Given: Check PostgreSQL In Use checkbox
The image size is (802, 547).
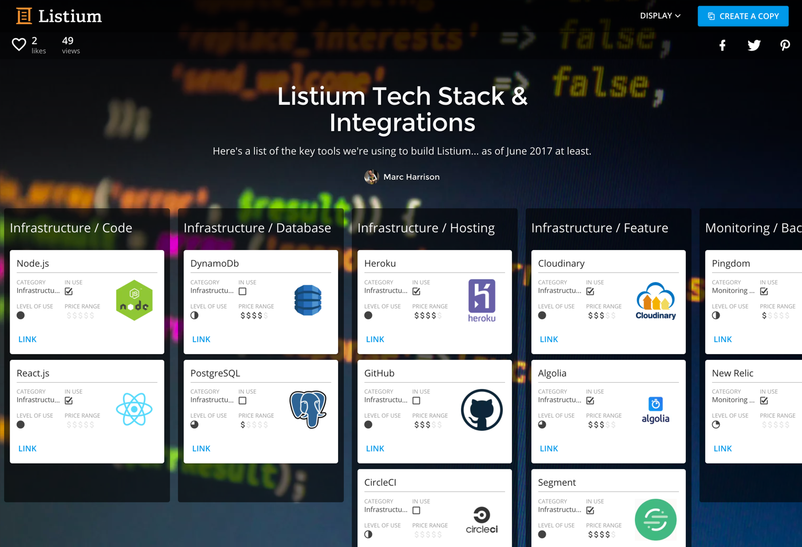Looking at the screenshot, I should tap(243, 401).
